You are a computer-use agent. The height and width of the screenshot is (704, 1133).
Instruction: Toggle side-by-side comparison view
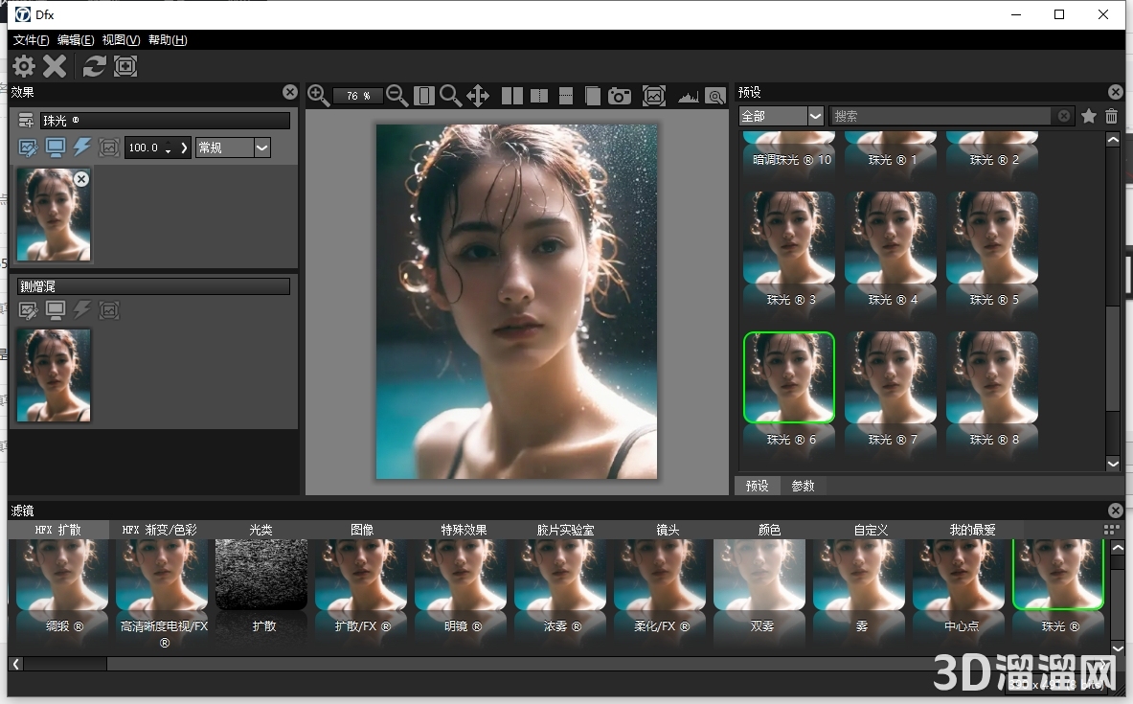click(512, 96)
